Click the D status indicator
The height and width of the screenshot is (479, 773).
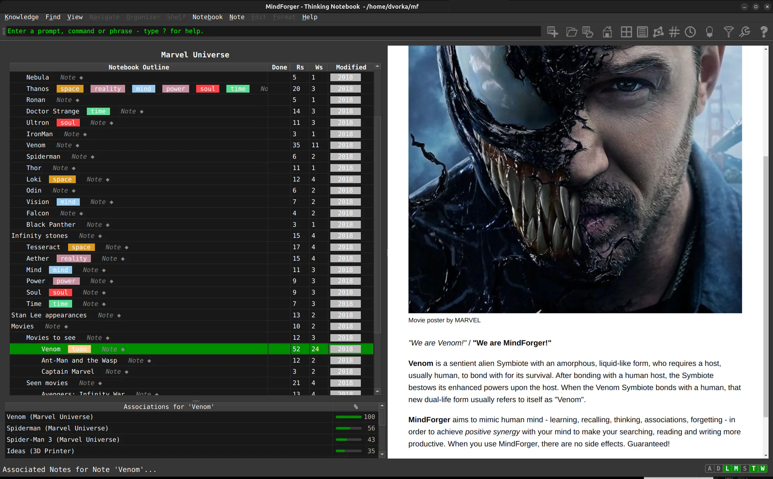[718, 469]
